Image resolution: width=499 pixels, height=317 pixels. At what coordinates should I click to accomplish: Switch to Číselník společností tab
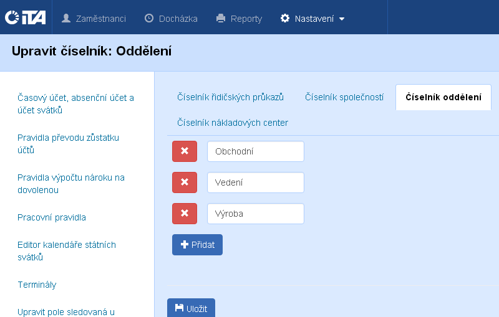coord(344,97)
